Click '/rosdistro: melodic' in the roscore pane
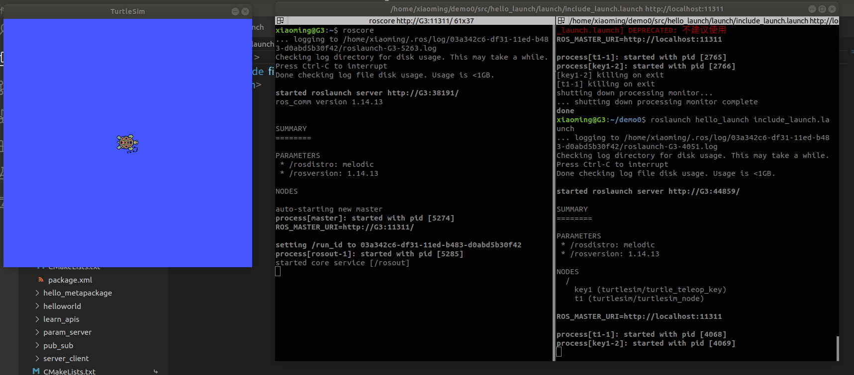Screen dimensions: 854x375 [x=331, y=164]
